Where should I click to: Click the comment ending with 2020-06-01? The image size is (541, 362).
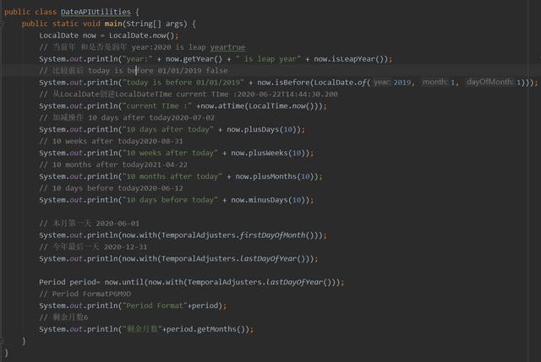coord(90,224)
